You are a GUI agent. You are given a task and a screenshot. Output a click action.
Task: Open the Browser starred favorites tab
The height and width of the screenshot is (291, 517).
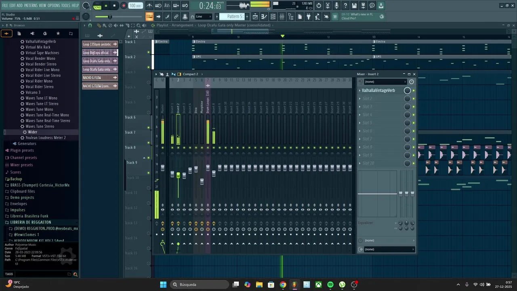(58, 34)
